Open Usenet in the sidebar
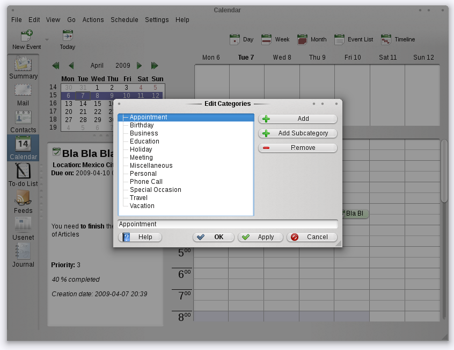 tap(23, 229)
